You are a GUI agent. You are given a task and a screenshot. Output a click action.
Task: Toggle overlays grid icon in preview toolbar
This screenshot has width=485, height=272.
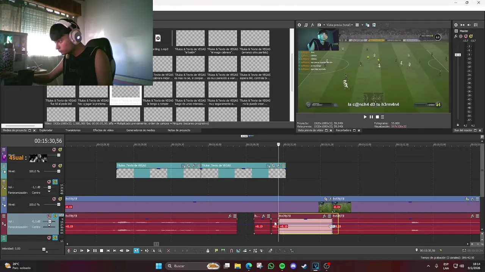point(357,25)
